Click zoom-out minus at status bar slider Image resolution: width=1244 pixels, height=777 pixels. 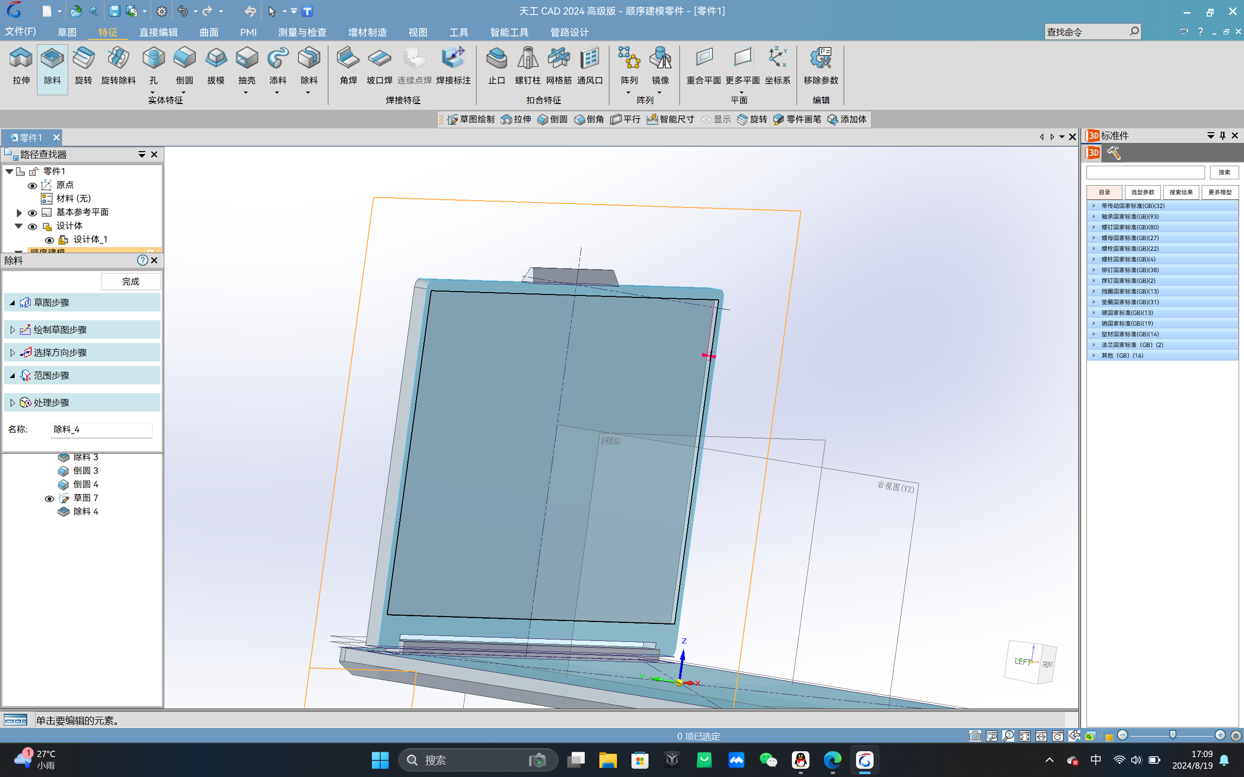1122,735
